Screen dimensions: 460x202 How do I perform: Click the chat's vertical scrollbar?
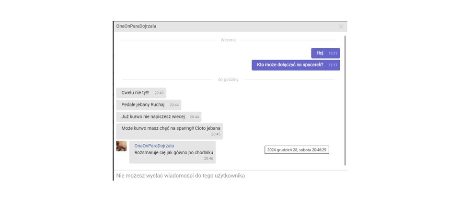tap(345, 100)
